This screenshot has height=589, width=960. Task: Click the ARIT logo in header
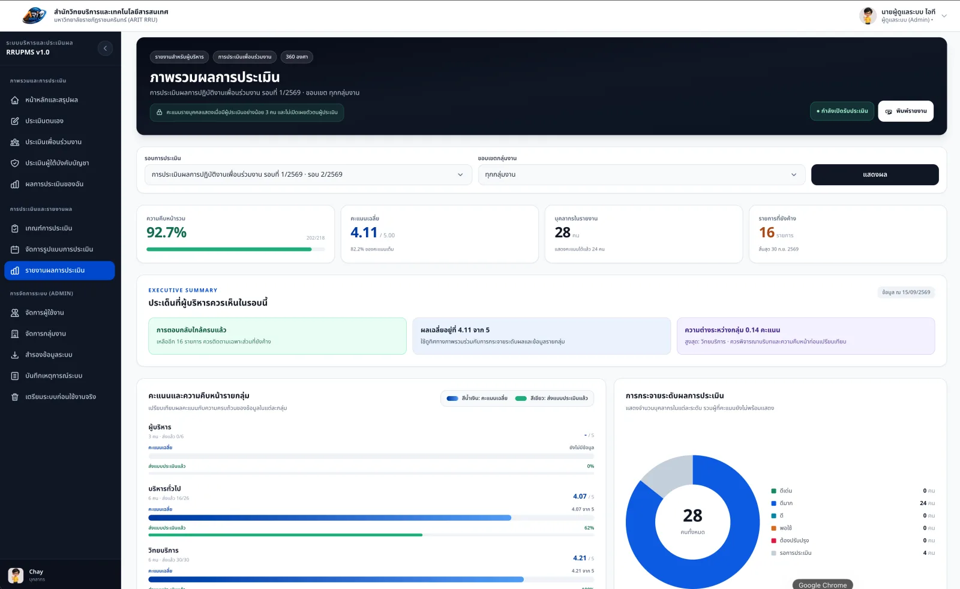(x=34, y=16)
